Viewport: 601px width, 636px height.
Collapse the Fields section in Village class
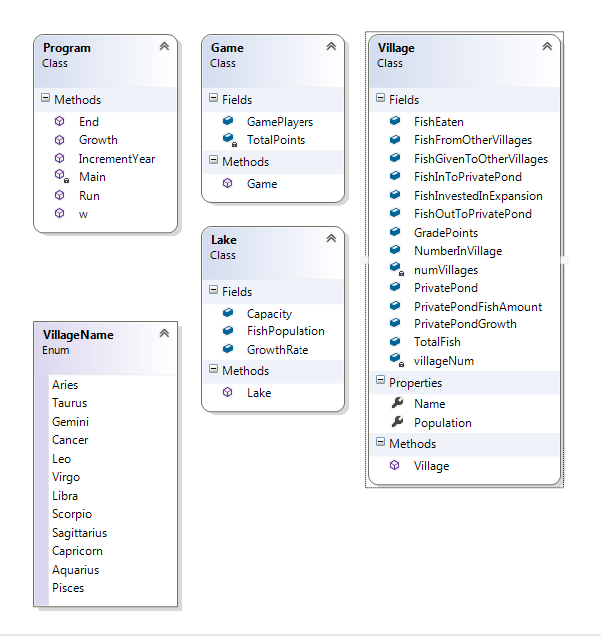click(381, 99)
